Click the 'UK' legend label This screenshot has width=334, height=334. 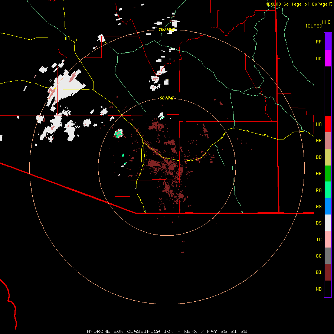[x=318, y=58]
